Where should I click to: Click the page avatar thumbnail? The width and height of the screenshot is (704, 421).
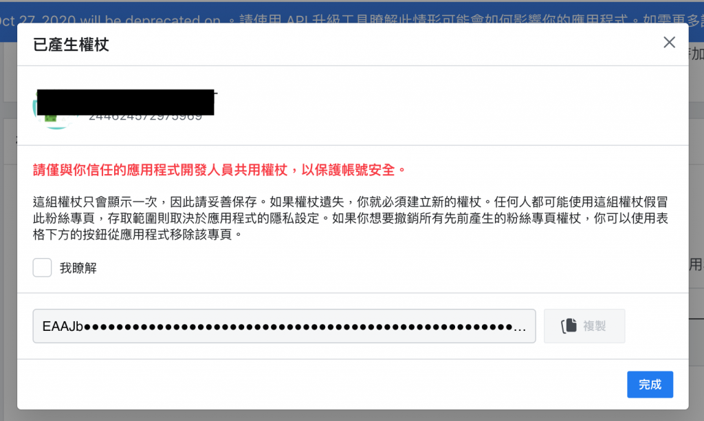click(55, 110)
